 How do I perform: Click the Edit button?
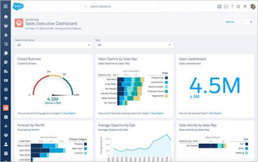pyautogui.click(x=243, y=22)
